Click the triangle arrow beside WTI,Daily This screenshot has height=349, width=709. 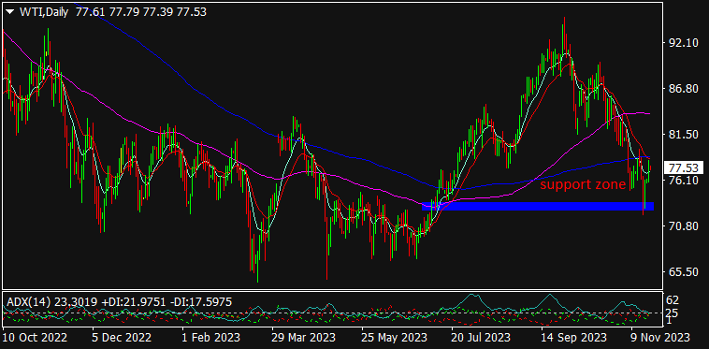[x=10, y=13]
